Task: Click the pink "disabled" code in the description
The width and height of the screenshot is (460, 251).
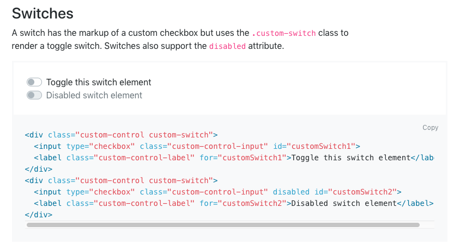Action: coord(227,46)
